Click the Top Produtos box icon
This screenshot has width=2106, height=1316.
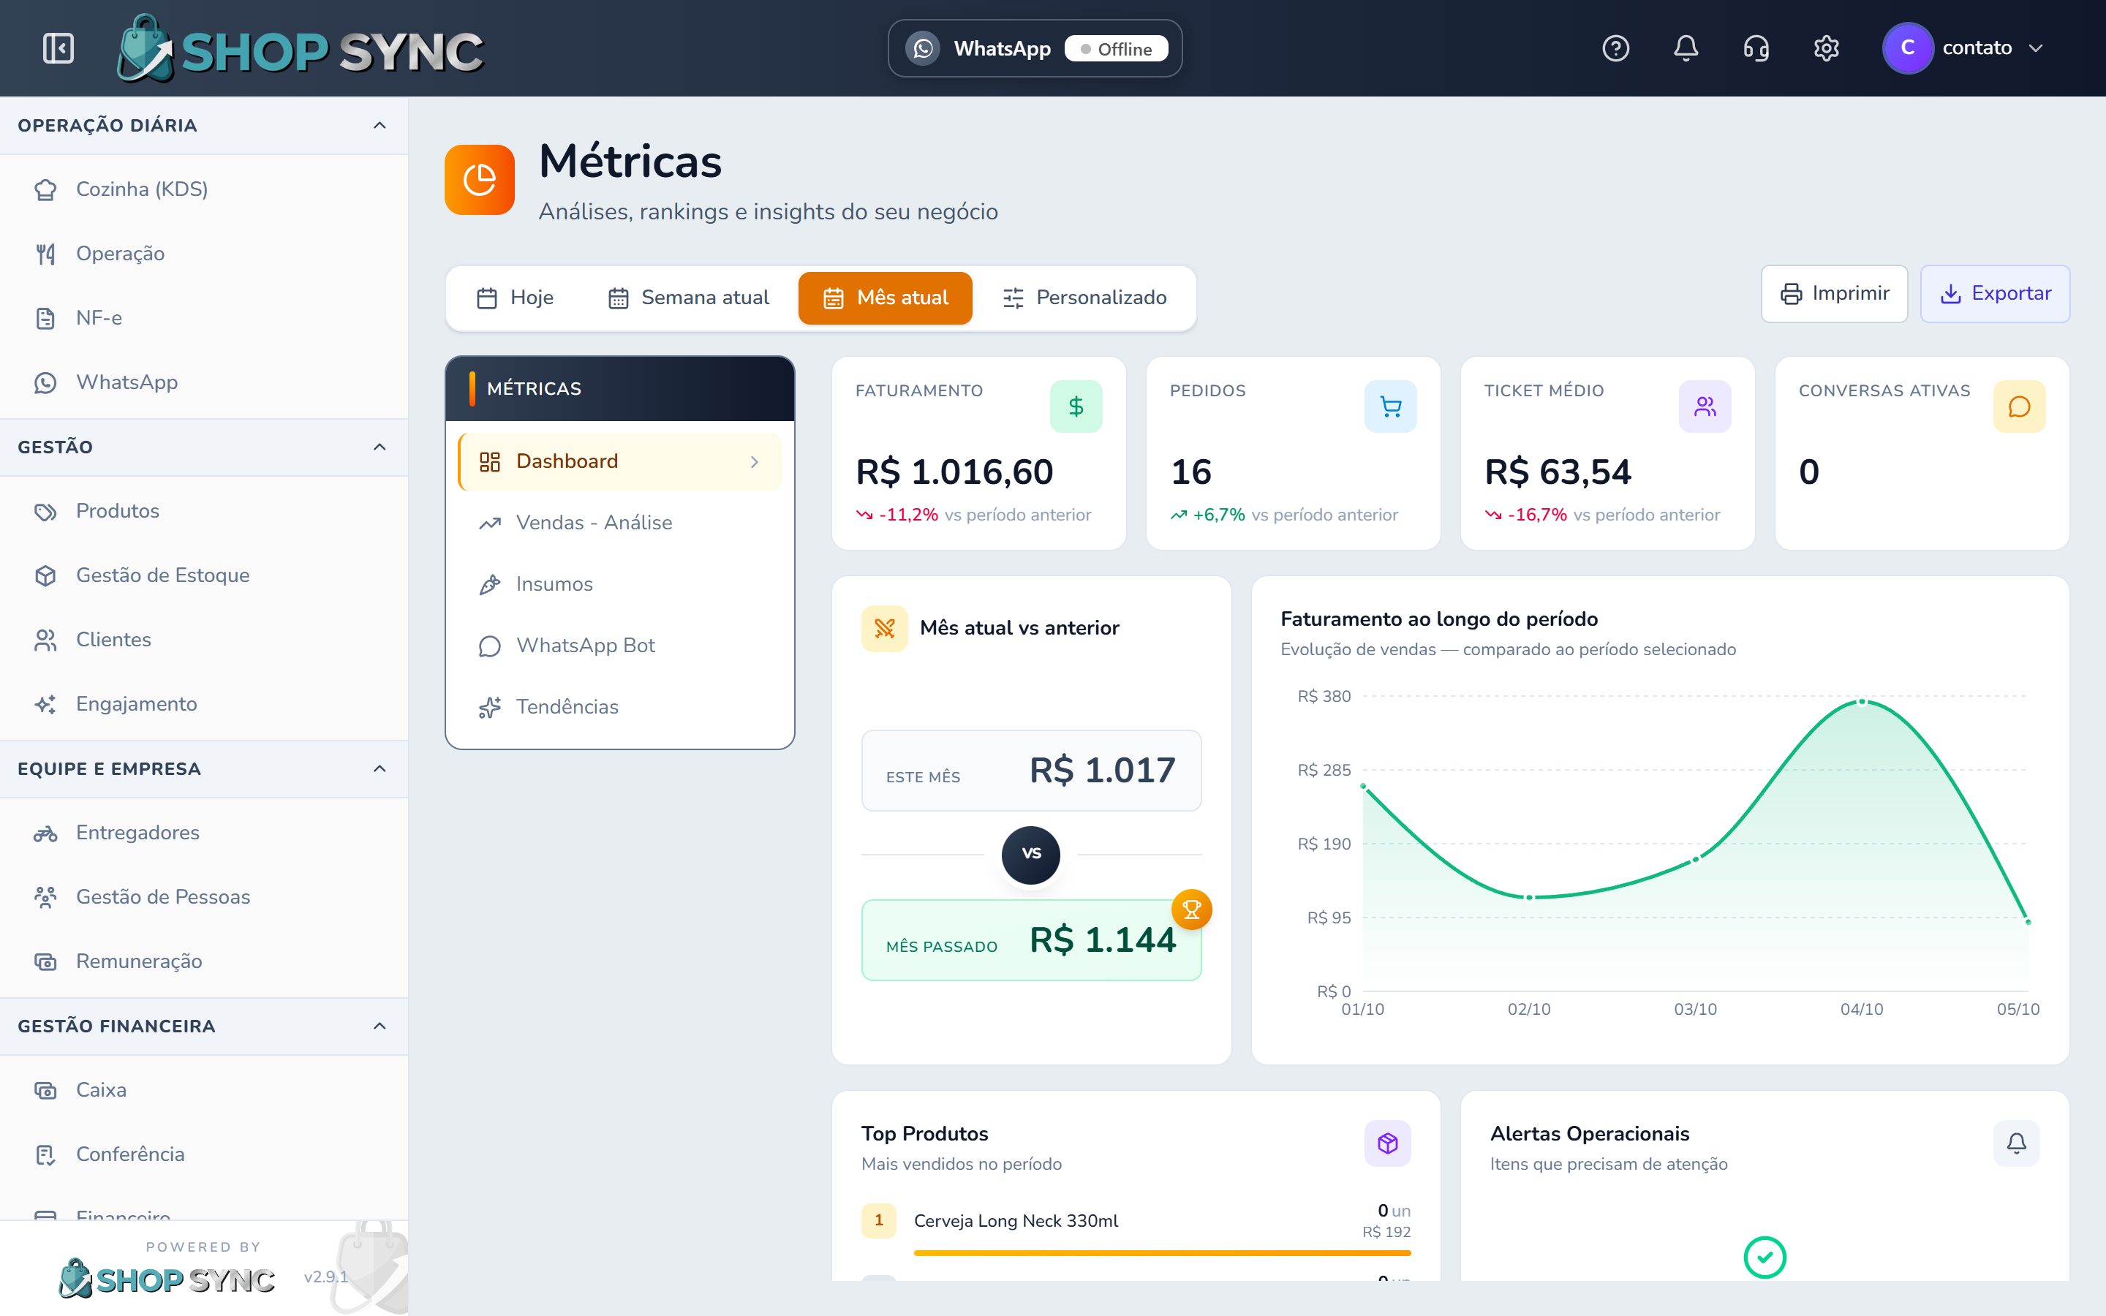pyautogui.click(x=1388, y=1143)
